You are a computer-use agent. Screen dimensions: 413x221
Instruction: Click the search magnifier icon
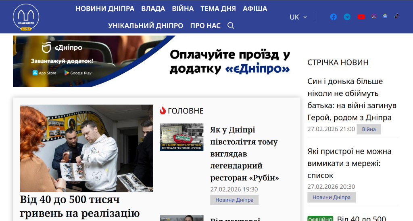231,25
